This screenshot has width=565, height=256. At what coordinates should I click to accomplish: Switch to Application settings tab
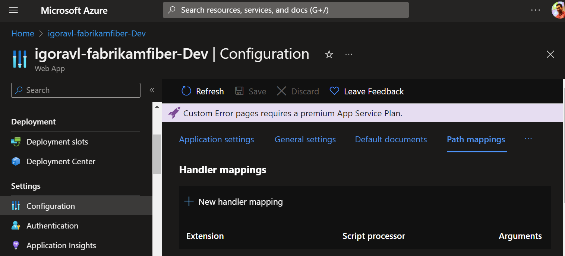click(217, 140)
